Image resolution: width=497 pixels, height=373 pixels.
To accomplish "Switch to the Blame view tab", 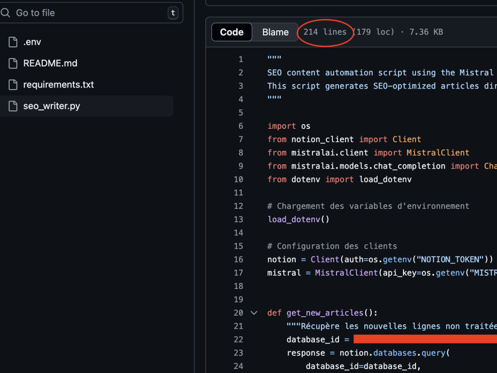I will pyautogui.click(x=275, y=32).
